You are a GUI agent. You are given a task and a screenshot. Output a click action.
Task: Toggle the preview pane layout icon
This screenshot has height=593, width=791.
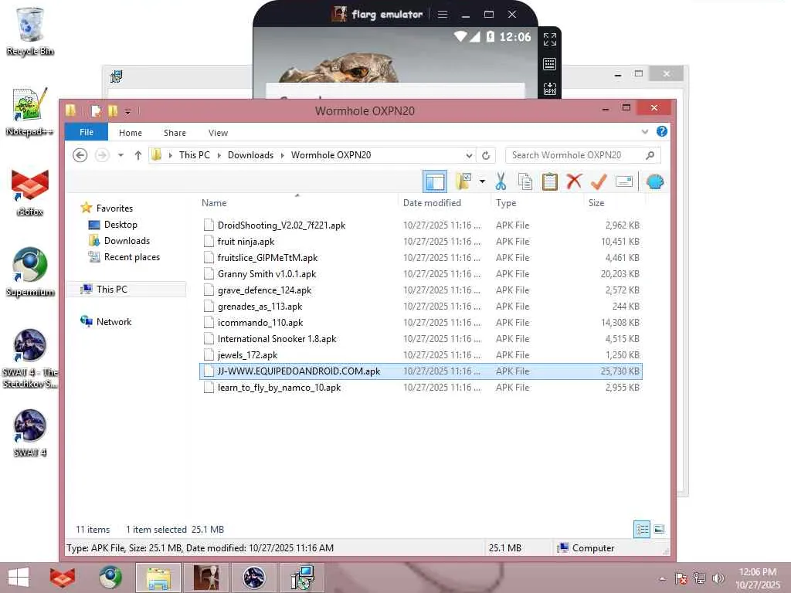click(434, 181)
